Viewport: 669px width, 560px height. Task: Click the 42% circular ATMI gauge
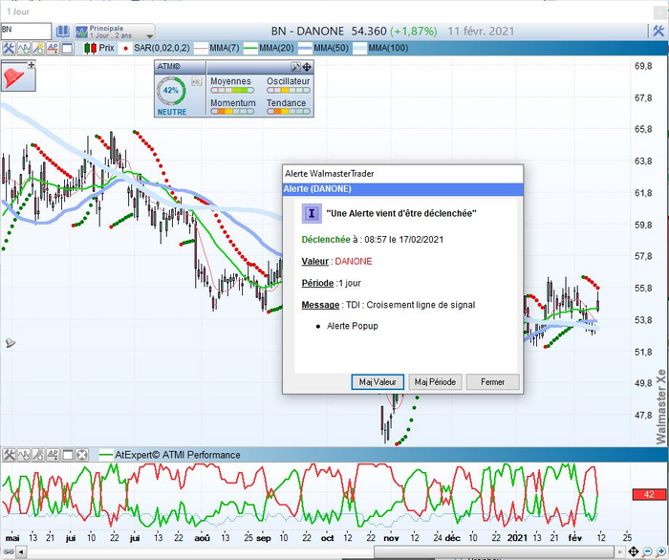[171, 91]
